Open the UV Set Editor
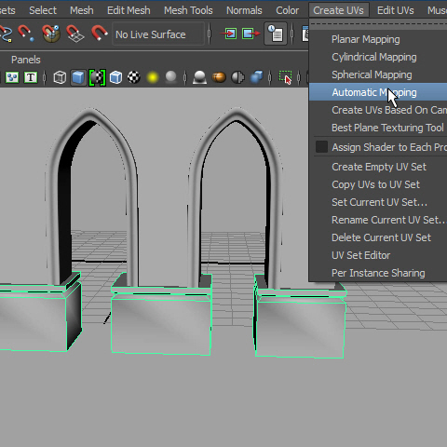The image size is (447, 447). click(x=378, y=255)
